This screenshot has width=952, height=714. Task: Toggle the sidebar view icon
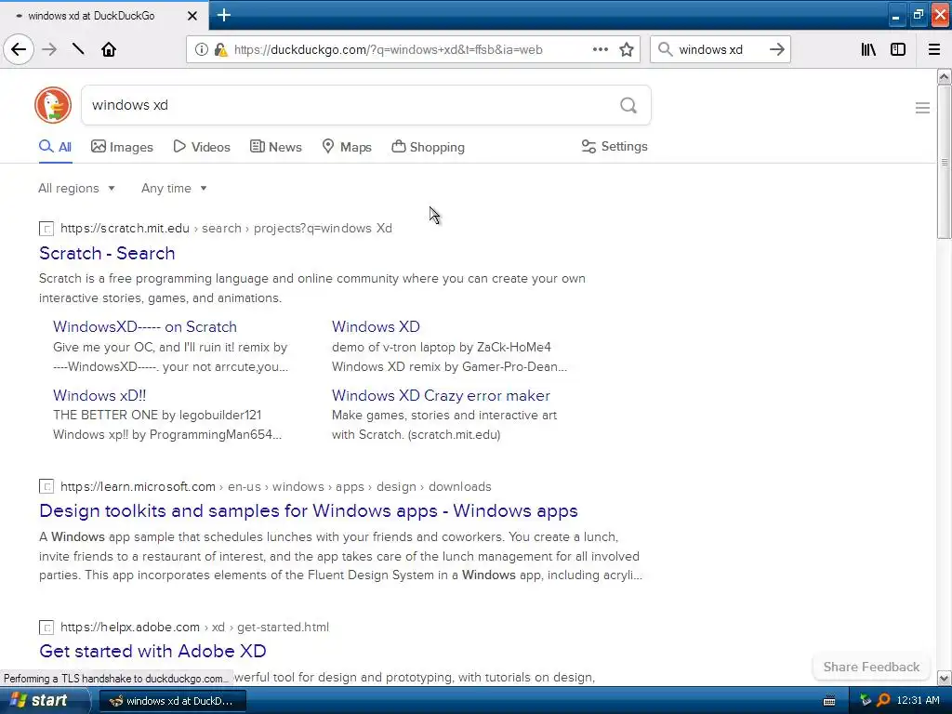point(898,49)
